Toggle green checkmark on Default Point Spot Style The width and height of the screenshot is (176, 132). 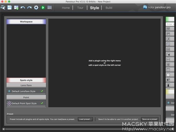tap(42, 103)
